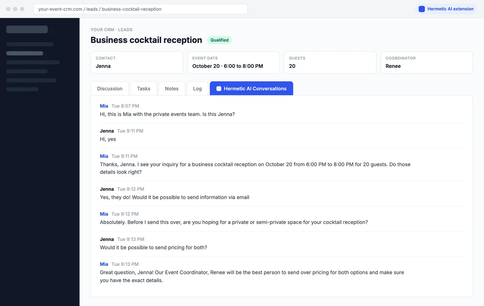
Task: Click Mia's name on the 9:13 PM message
Action: click(x=104, y=264)
